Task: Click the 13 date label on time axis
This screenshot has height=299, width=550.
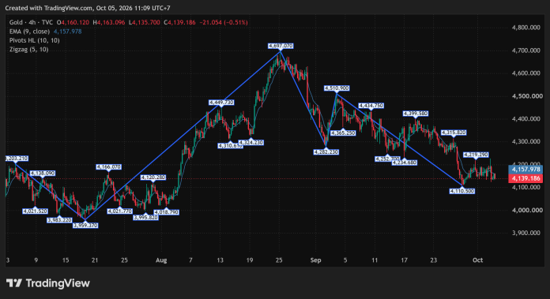Action: pyautogui.click(x=220, y=260)
